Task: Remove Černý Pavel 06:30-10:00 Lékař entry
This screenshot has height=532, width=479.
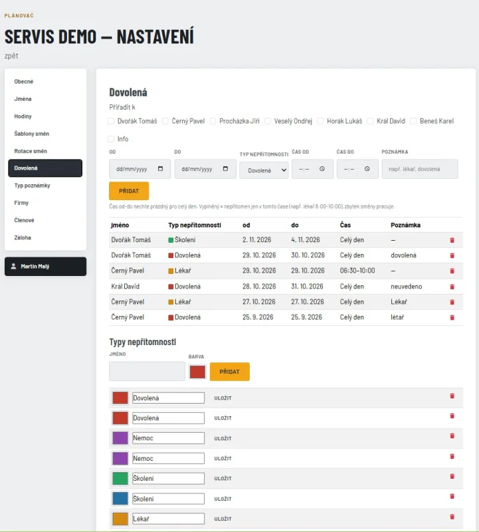Action: [452, 271]
